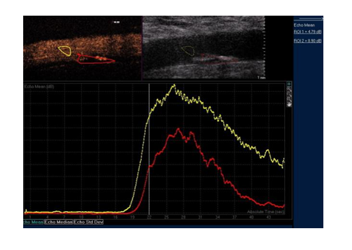Click the crosshair icon atop the graph toolbar

pyautogui.click(x=289, y=84)
